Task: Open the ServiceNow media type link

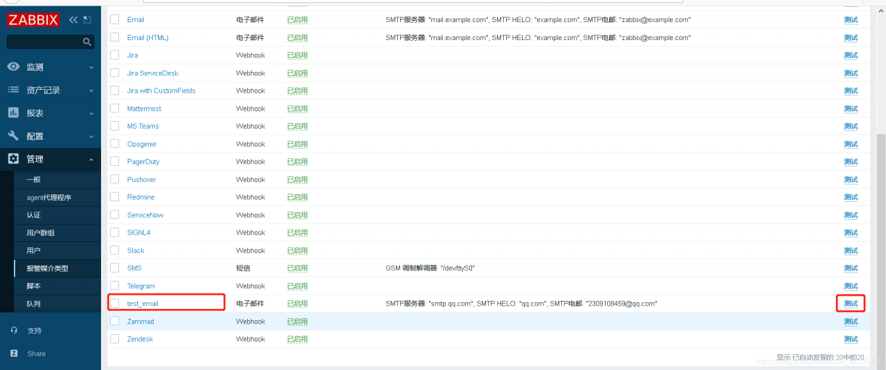Action: pyautogui.click(x=145, y=215)
